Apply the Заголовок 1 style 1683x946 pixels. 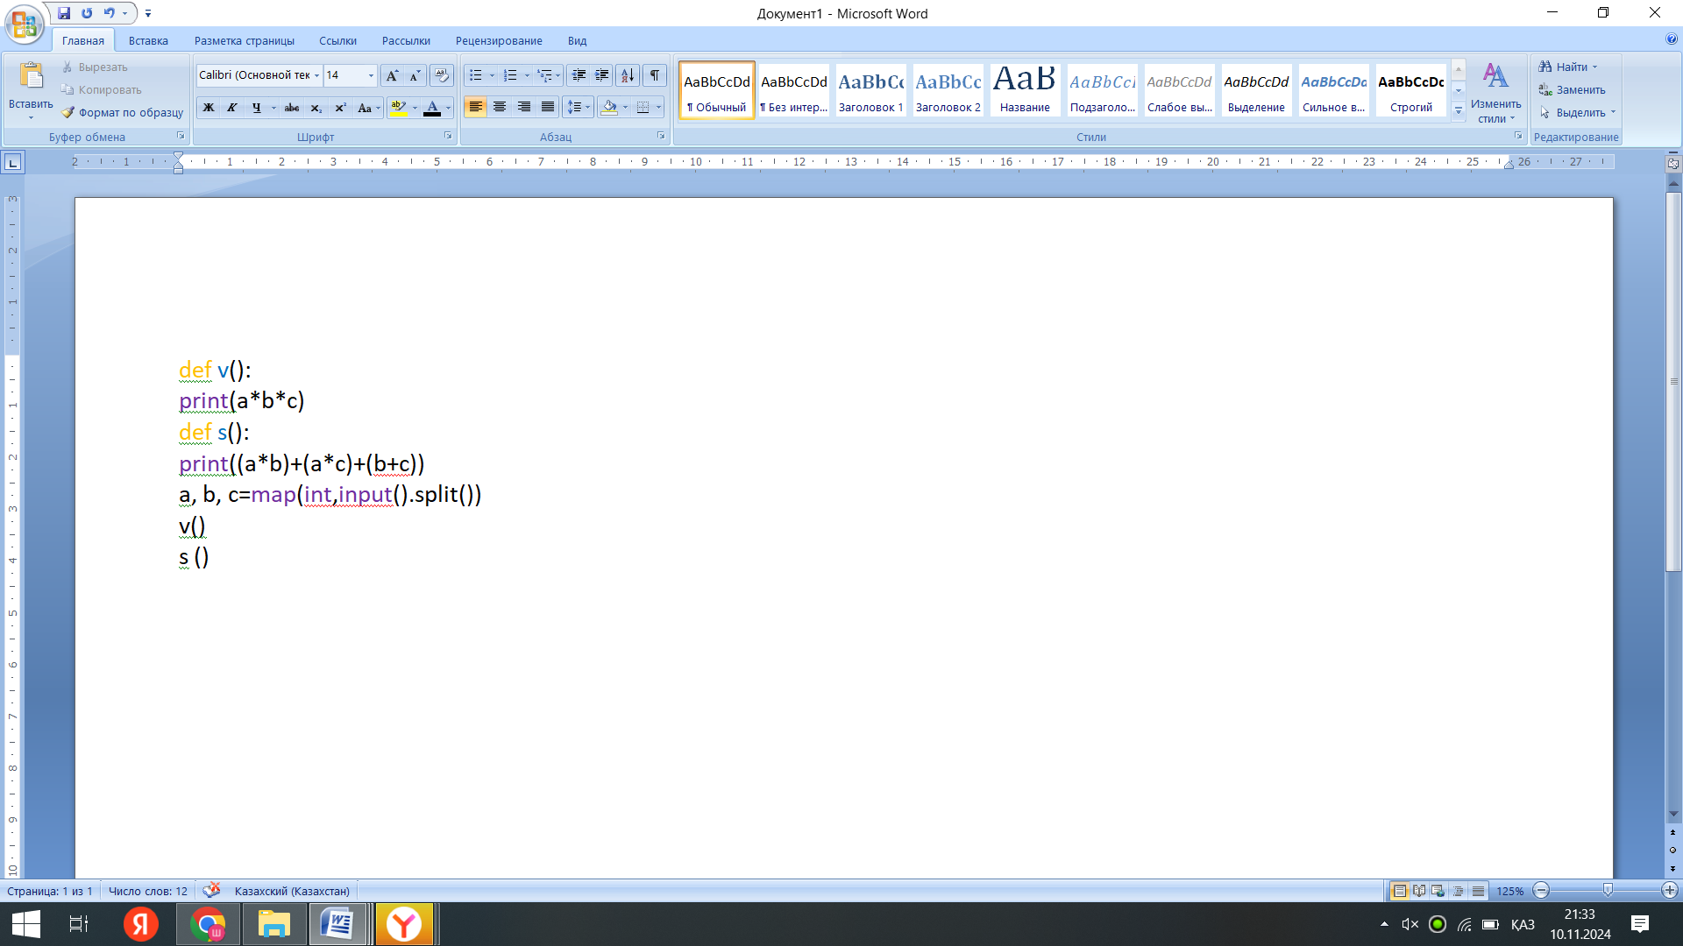pyautogui.click(x=870, y=90)
